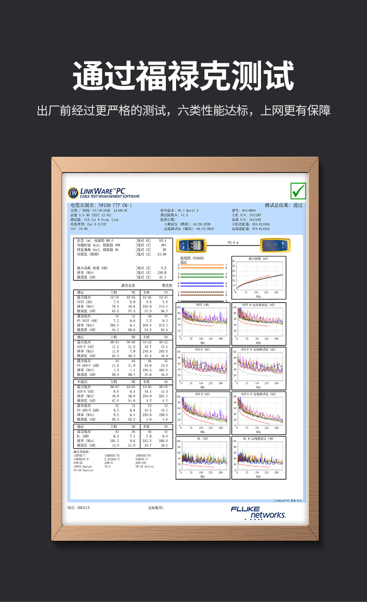Select the ACR-F (dB) main graph
Image resolution: width=367 pixels, height=602 pixels.
pos(203,367)
